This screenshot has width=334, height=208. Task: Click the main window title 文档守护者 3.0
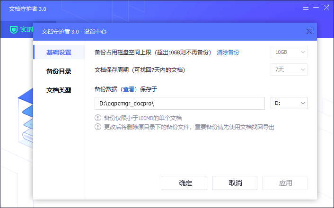coord(27,9)
